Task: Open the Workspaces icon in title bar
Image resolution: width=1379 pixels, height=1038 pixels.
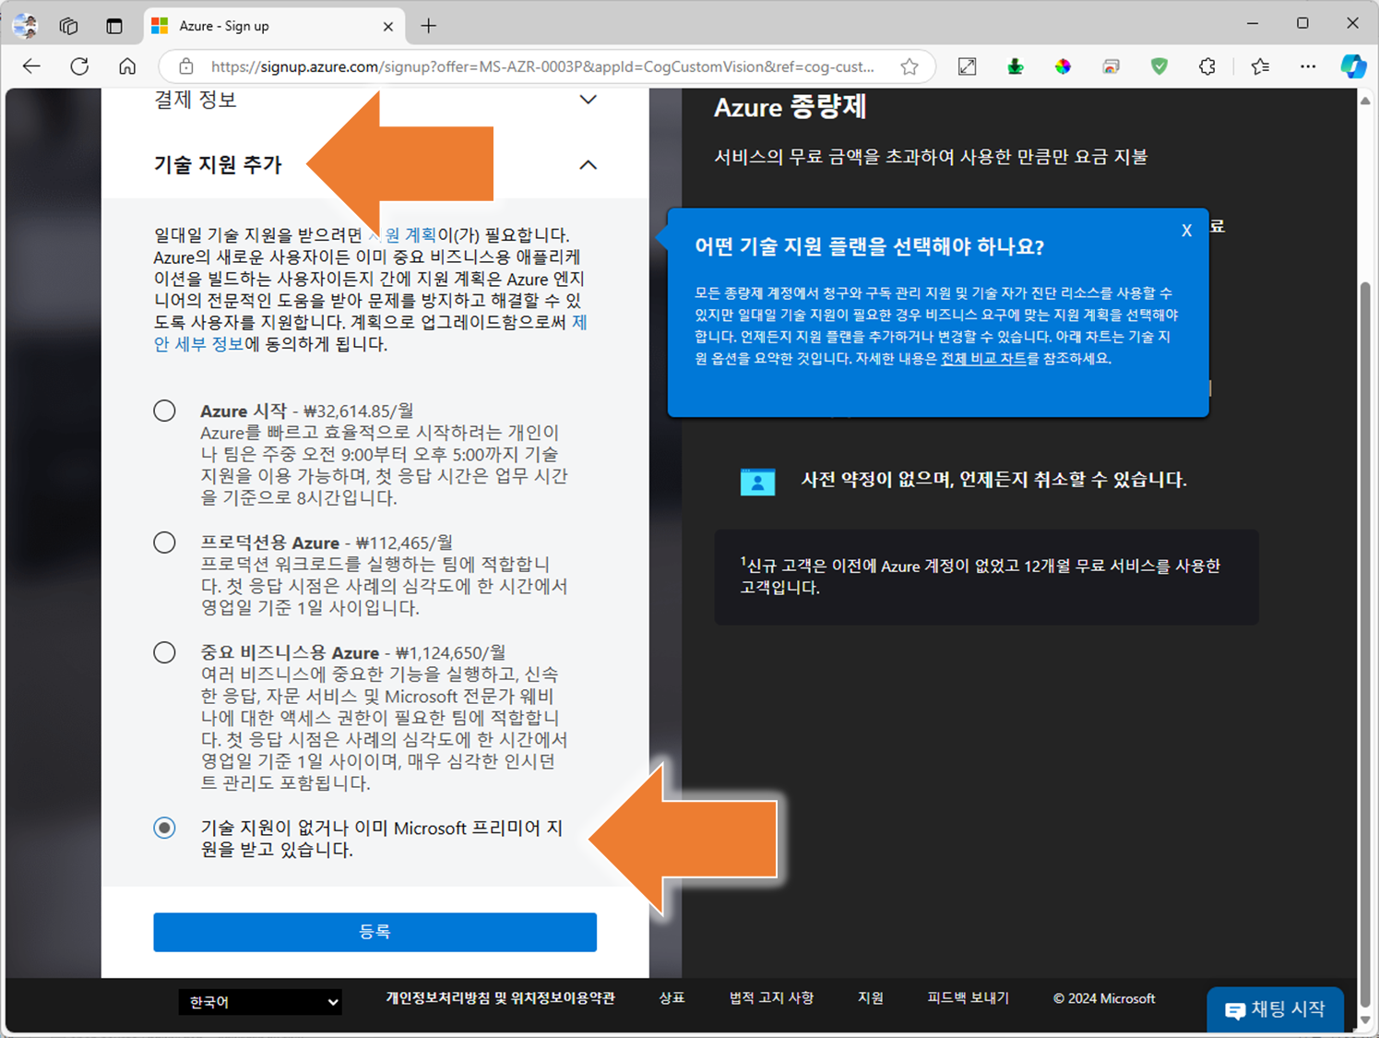Action: 69,26
